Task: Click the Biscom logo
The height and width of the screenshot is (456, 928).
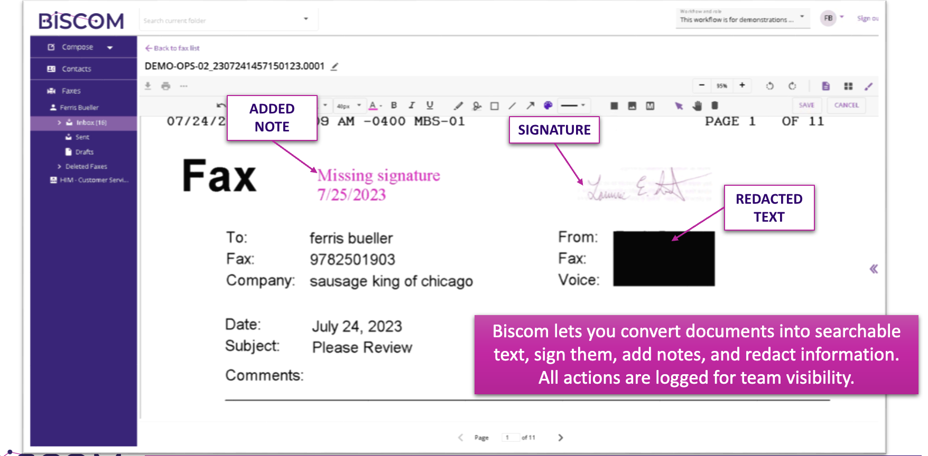Action: pos(81,21)
